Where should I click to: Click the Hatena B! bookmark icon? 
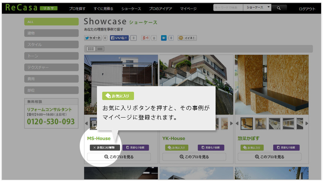coord(164,38)
